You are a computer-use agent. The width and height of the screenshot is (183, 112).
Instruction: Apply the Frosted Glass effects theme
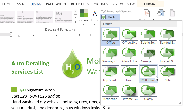168,55
